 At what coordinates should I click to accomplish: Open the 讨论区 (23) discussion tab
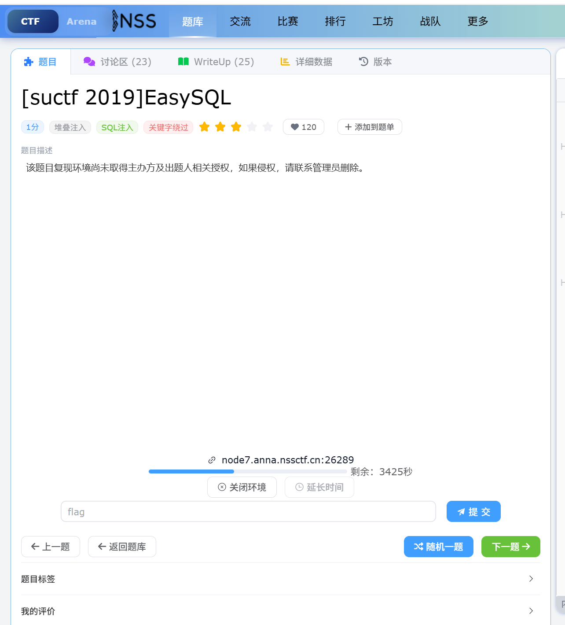(x=117, y=62)
